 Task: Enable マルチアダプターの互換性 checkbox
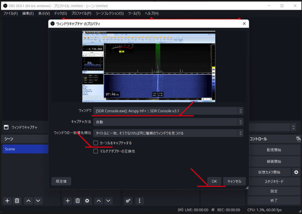pyautogui.click(x=96, y=151)
